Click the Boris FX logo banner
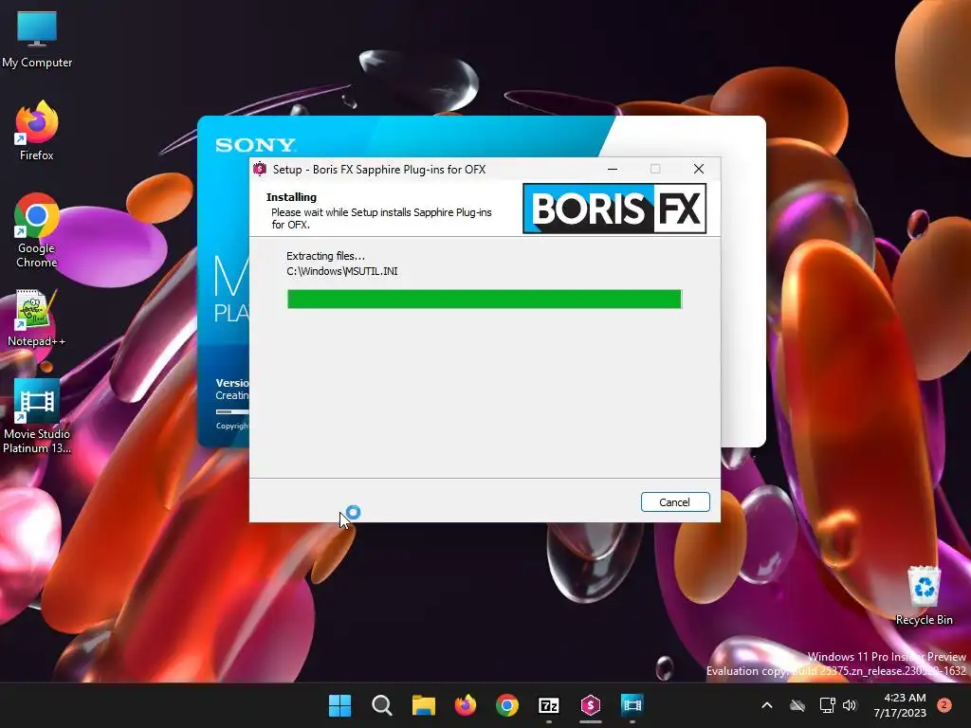 tap(614, 209)
